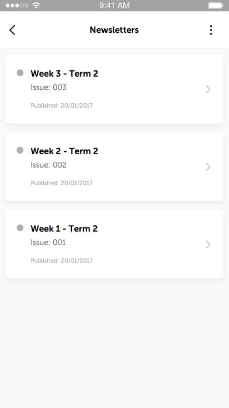This screenshot has height=408, width=229.
Task: Tap the Wi-Fi status icon
Action: coord(36,5)
